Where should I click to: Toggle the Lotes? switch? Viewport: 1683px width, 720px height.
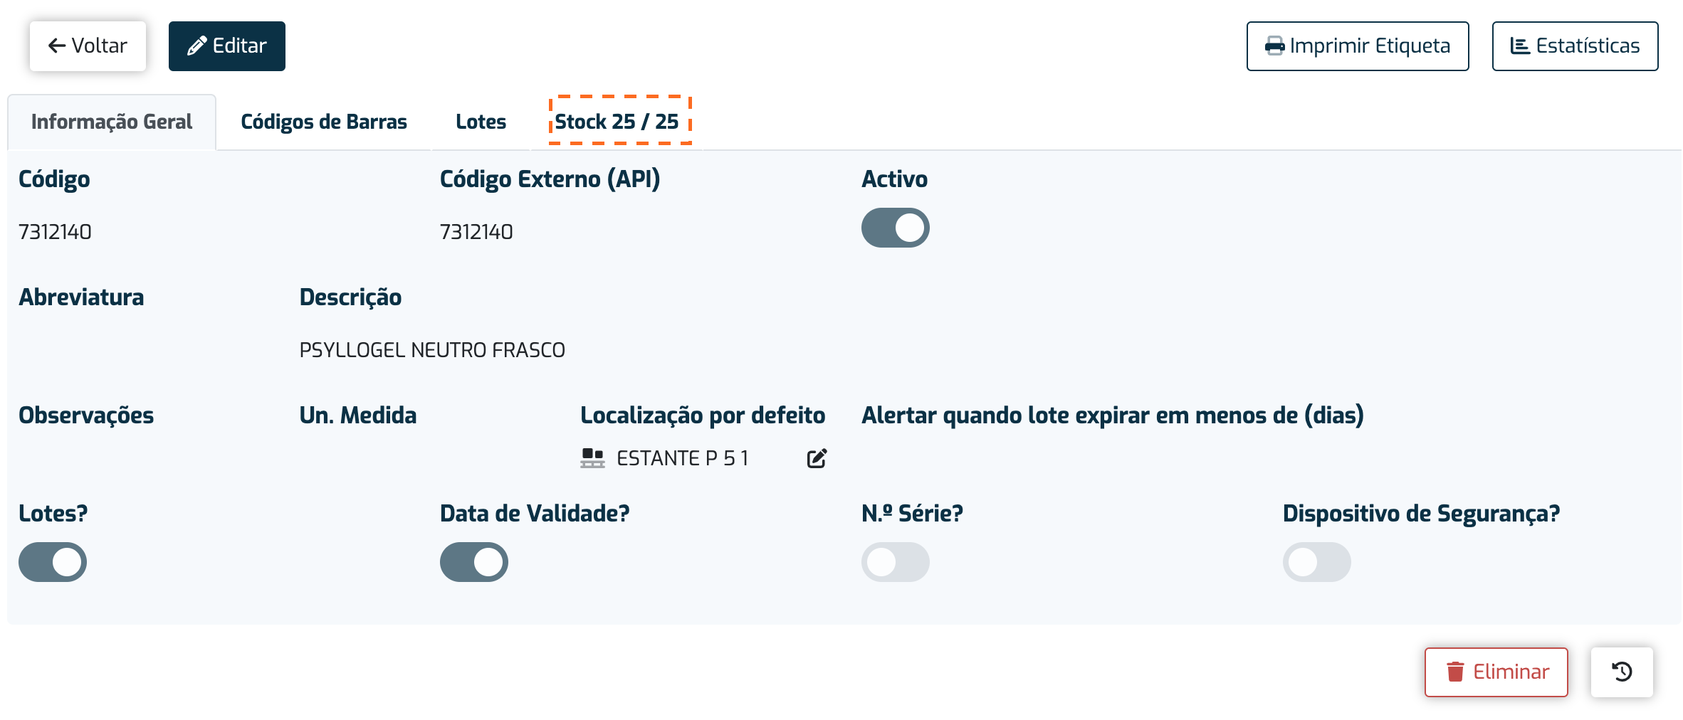53,562
